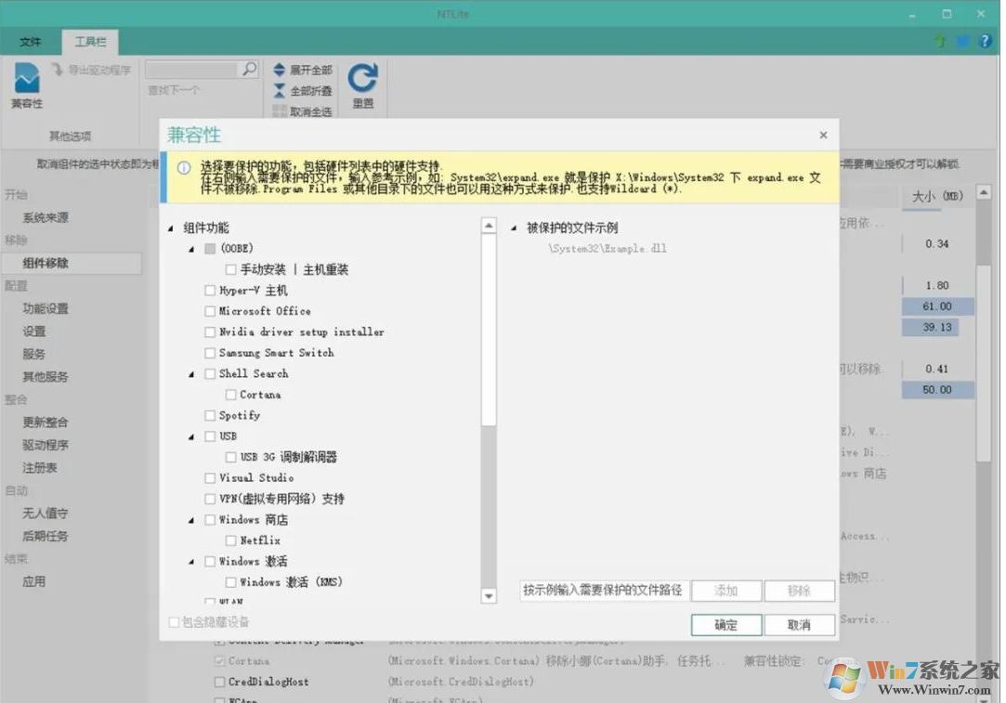Image resolution: width=1006 pixels, height=703 pixels.
Task: Check CredDialogHost in main window list
Action: (x=219, y=682)
